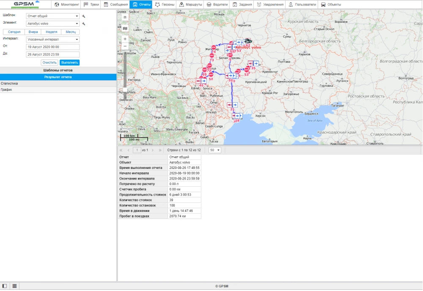Viewport: 423px width, 291px height.
Task: Click the Очистить button
Action: pyautogui.click(x=49, y=63)
